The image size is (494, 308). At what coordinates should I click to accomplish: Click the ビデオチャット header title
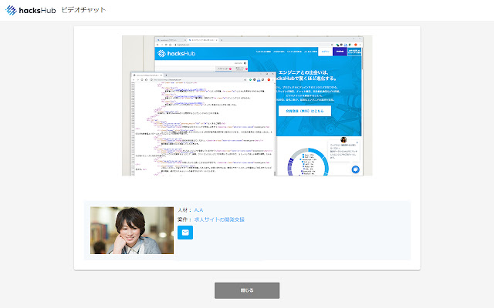[83, 10]
